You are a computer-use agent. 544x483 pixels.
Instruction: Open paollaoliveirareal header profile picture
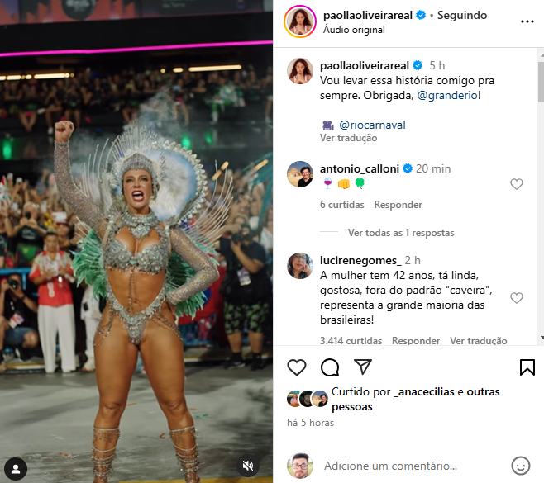pyautogui.click(x=300, y=21)
